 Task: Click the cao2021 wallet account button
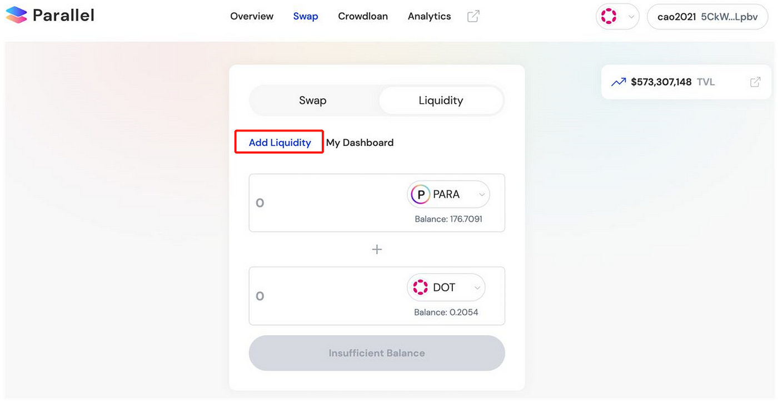click(x=709, y=17)
